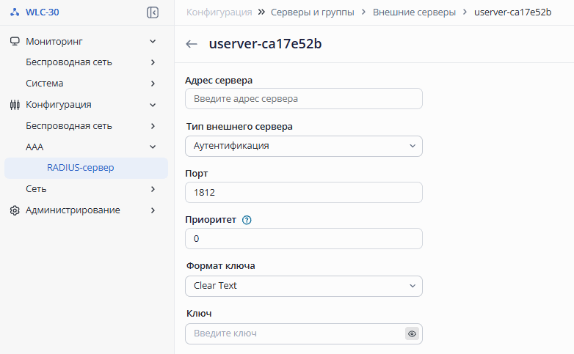Click the Администрирование gear icon

15,210
